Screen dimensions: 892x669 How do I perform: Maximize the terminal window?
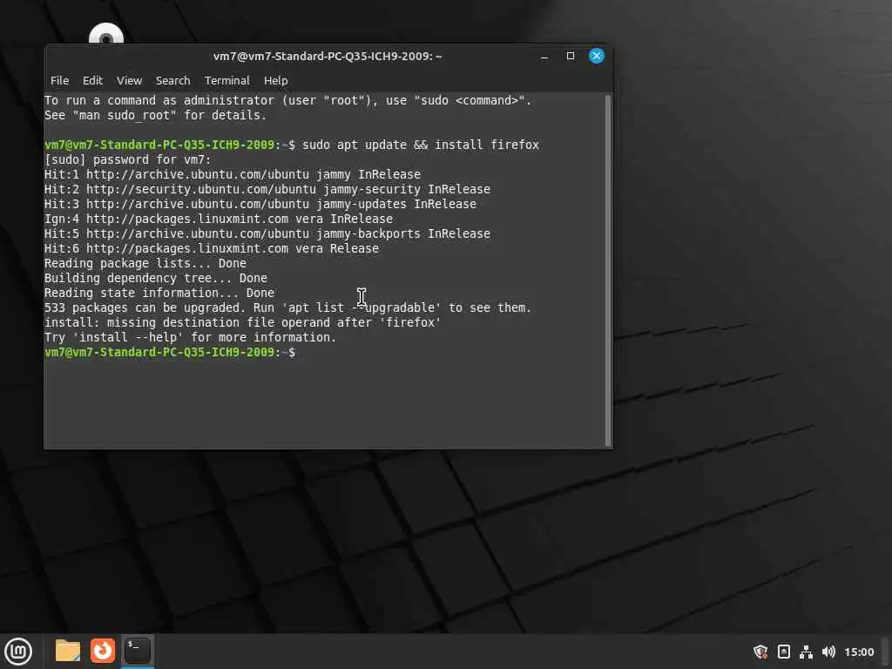click(571, 56)
